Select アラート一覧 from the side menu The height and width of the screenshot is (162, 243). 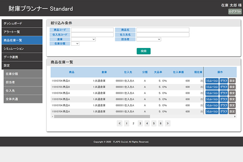tap(21, 32)
